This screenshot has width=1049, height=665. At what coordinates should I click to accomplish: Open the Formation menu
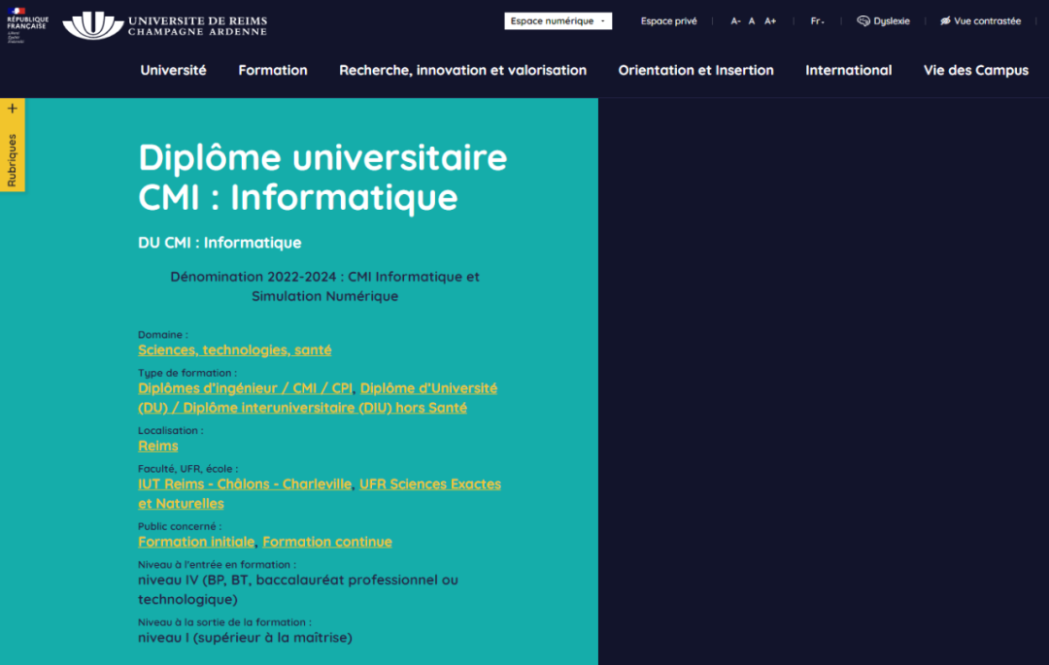273,70
